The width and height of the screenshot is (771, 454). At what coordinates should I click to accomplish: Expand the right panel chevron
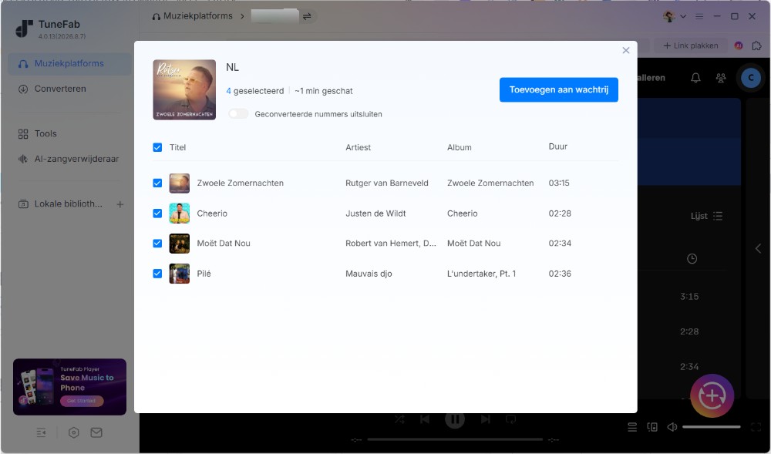758,249
